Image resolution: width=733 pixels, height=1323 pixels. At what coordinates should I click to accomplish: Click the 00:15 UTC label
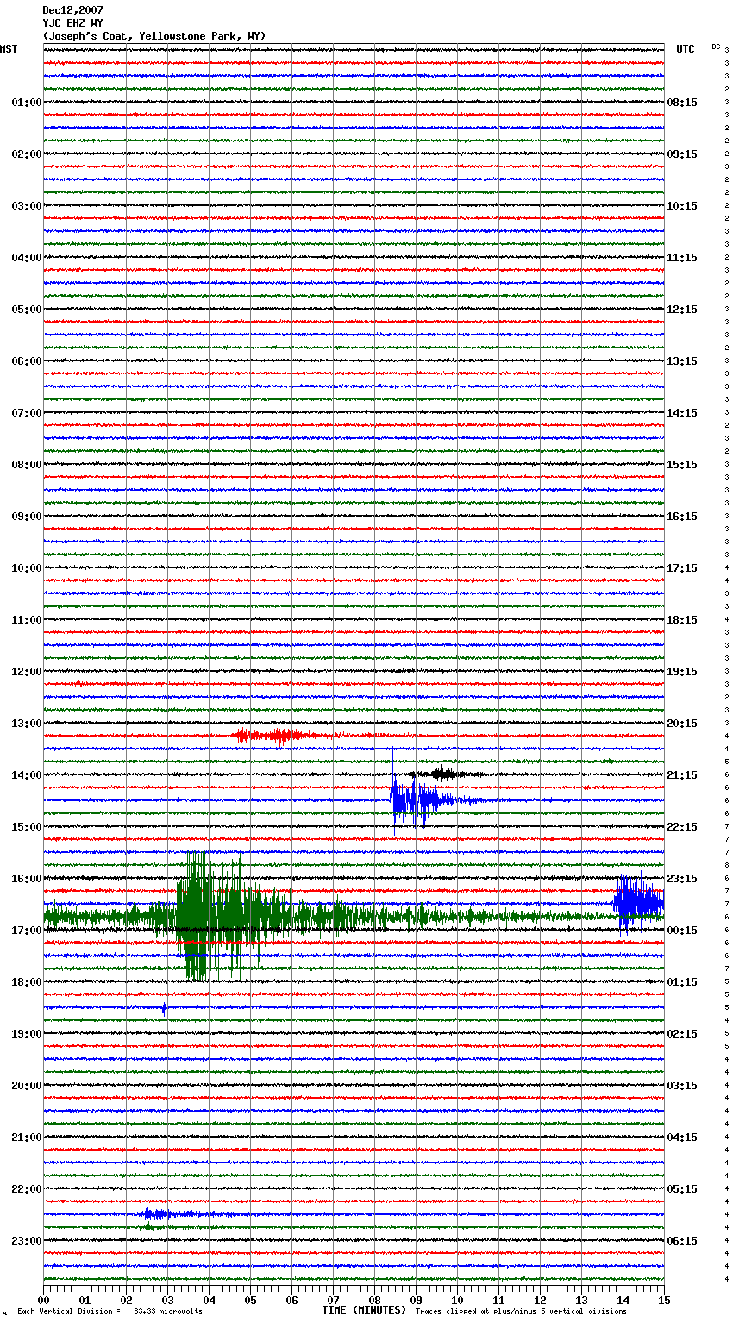[682, 931]
